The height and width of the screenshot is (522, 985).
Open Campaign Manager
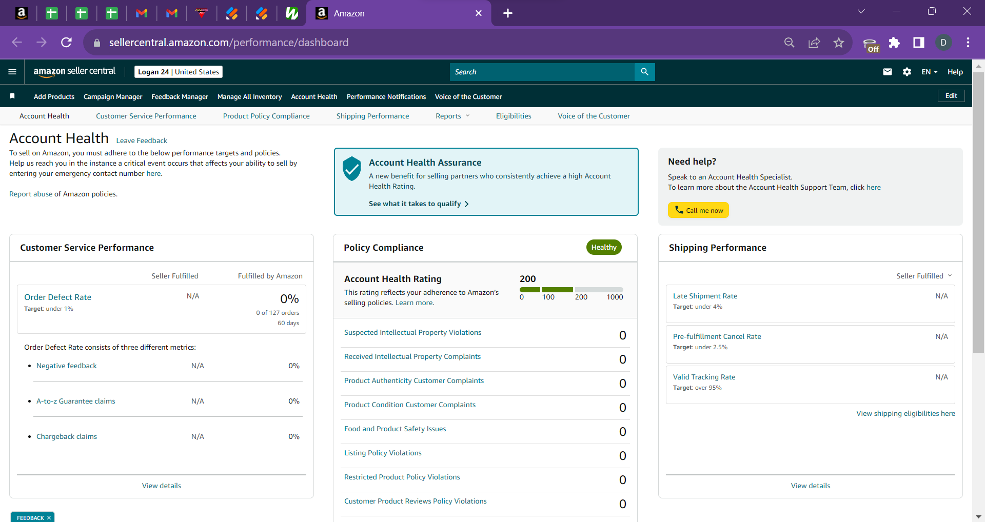coord(113,96)
